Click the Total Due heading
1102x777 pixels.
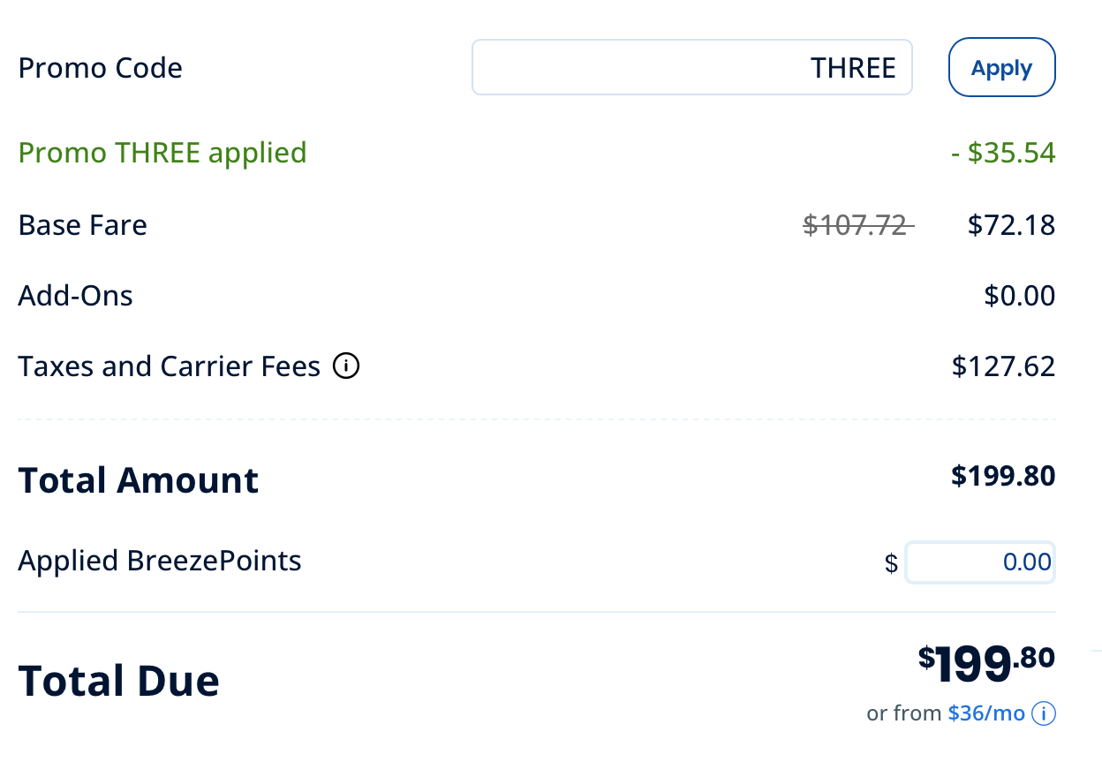[x=119, y=681]
